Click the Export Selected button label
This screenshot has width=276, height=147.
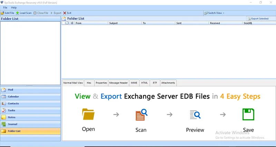(x=260, y=19)
